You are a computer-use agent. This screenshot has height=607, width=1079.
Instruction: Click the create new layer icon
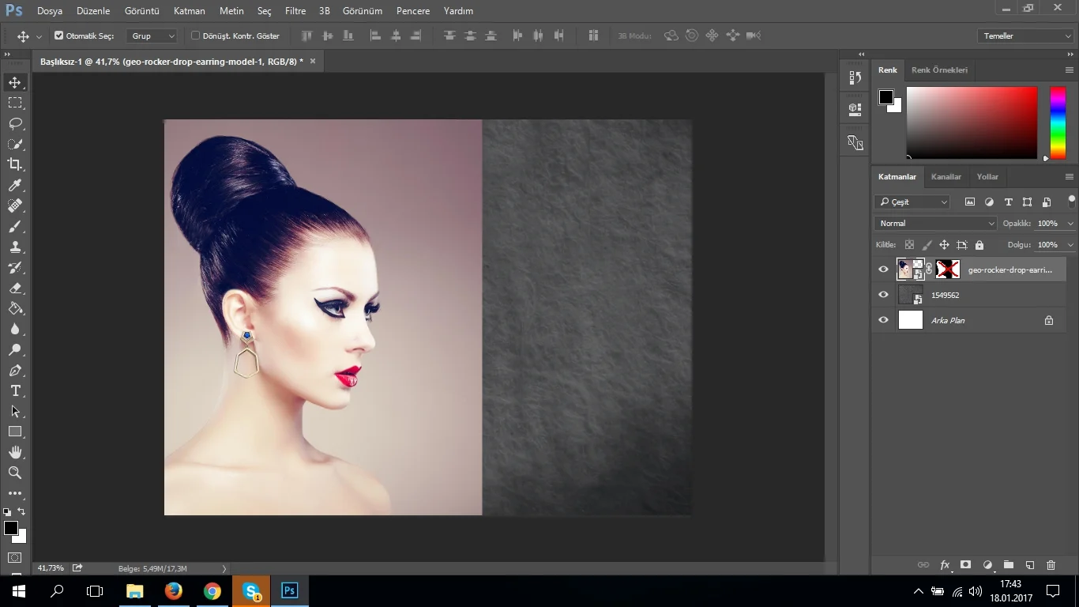[1030, 565]
